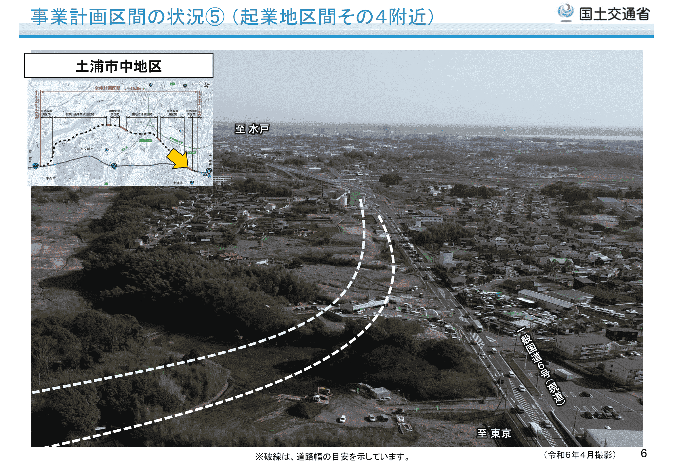Click the green つくば牛久IC marker
The width and height of the screenshot is (673, 476).
point(146,141)
